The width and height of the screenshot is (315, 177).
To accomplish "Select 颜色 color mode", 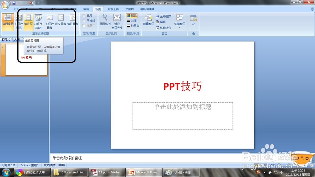I will click(x=132, y=15).
